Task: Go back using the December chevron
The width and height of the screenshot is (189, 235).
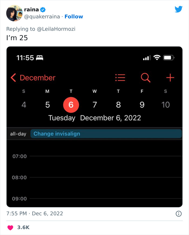Action: (13, 78)
